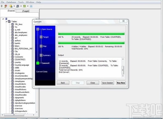Click output log scrollbar up arrow
Screen dimensions: 163x119
pyautogui.click(x=123, y=59)
